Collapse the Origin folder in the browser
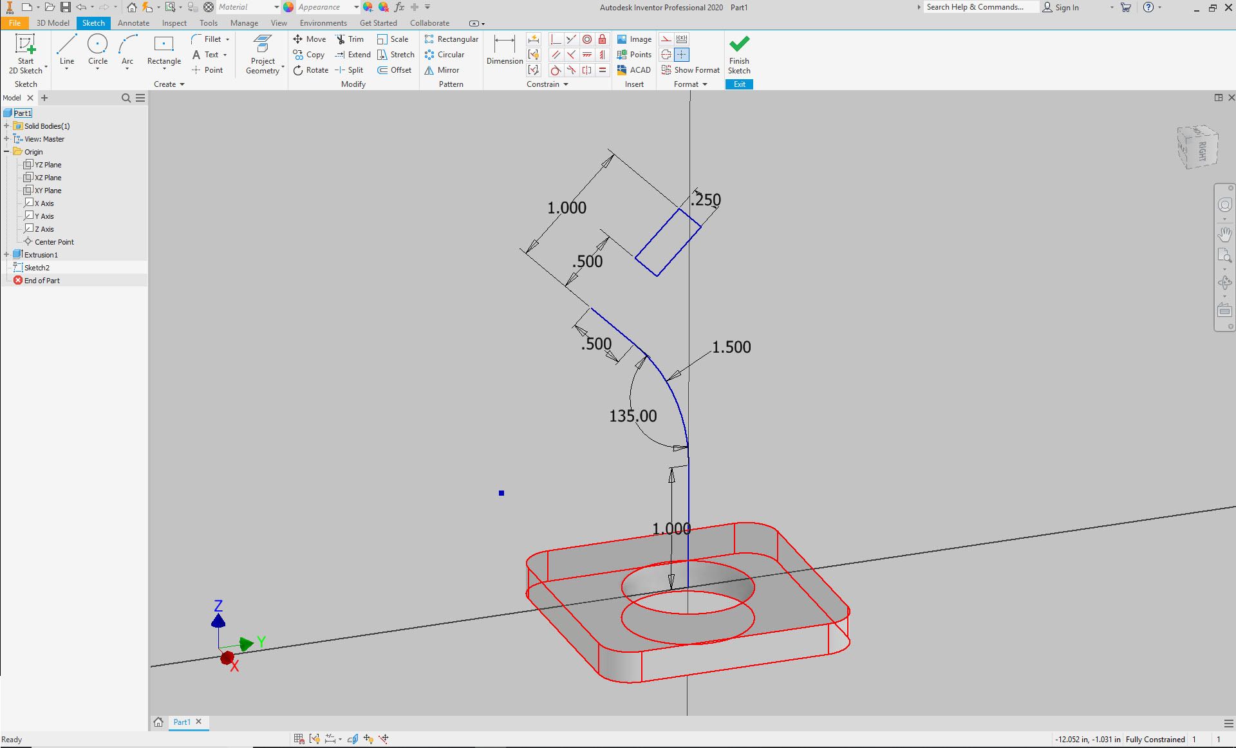Viewport: 1236px width, 748px height. tap(6, 151)
